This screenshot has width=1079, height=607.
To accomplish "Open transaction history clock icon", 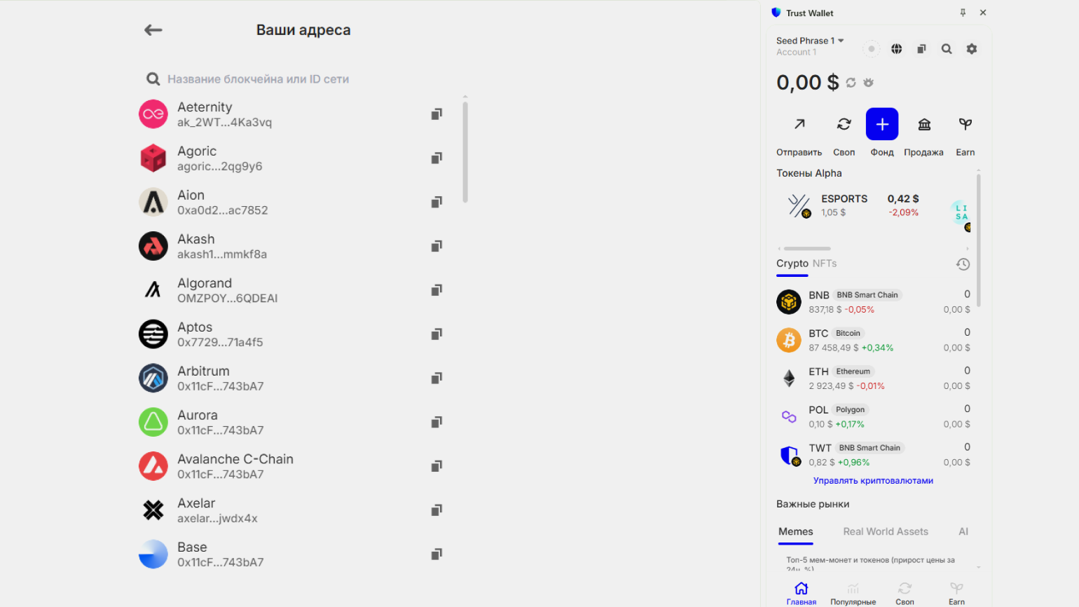I will click(963, 264).
